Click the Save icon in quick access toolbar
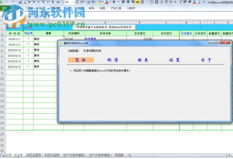The height and width of the screenshot is (159, 233). tap(20, 2)
